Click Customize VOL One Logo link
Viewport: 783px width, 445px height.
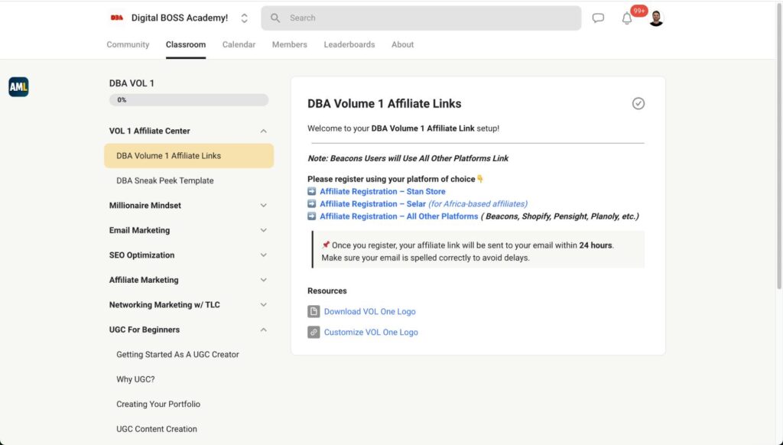pyautogui.click(x=371, y=332)
